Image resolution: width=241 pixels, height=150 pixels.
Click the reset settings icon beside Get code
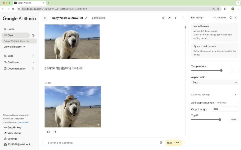click(x=231, y=18)
